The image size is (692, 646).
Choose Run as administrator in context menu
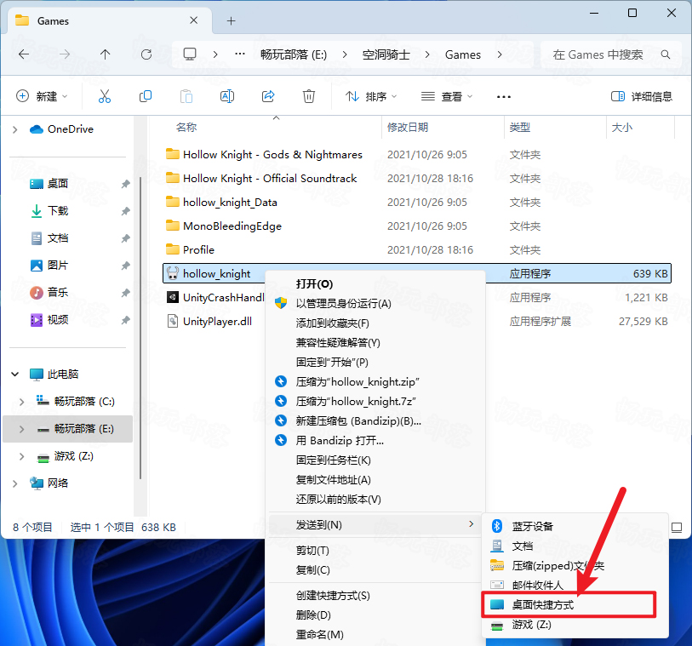[x=376, y=304]
